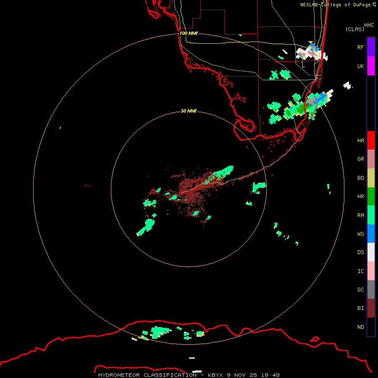
Task: Click the 'UK' legend label
Action: pyautogui.click(x=360, y=66)
